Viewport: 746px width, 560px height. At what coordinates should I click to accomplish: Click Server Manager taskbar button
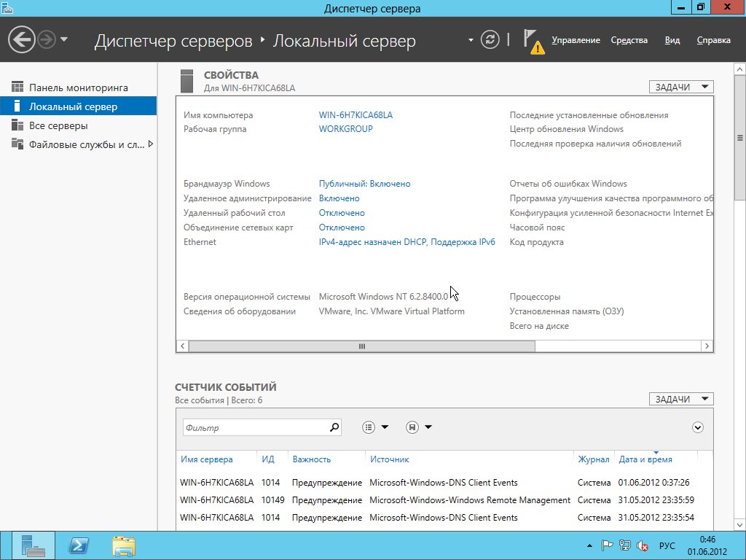(34, 545)
